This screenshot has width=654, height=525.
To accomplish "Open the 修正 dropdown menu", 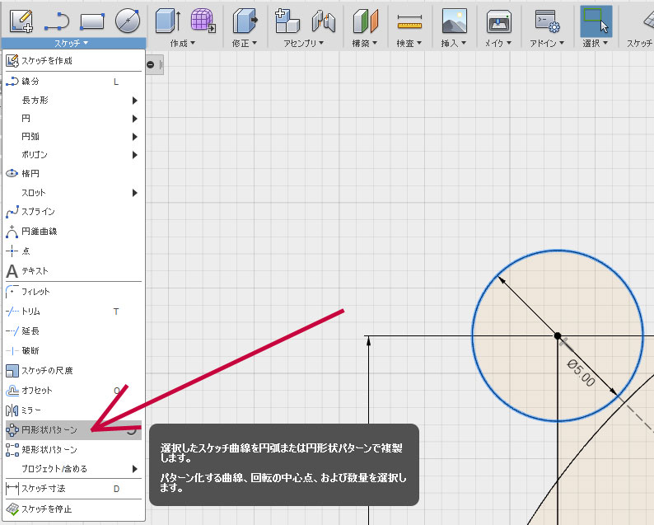I will click(245, 43).
